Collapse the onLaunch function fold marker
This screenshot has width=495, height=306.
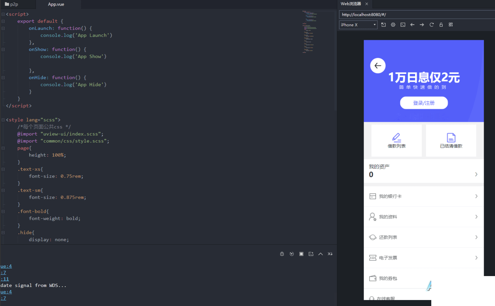[3, 28]
